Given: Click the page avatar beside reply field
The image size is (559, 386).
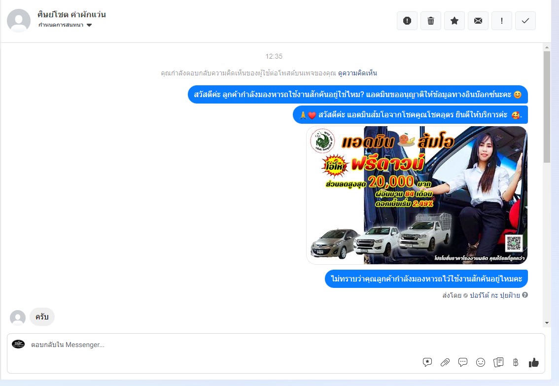Looking at the screenshot, I should point(18,344).
